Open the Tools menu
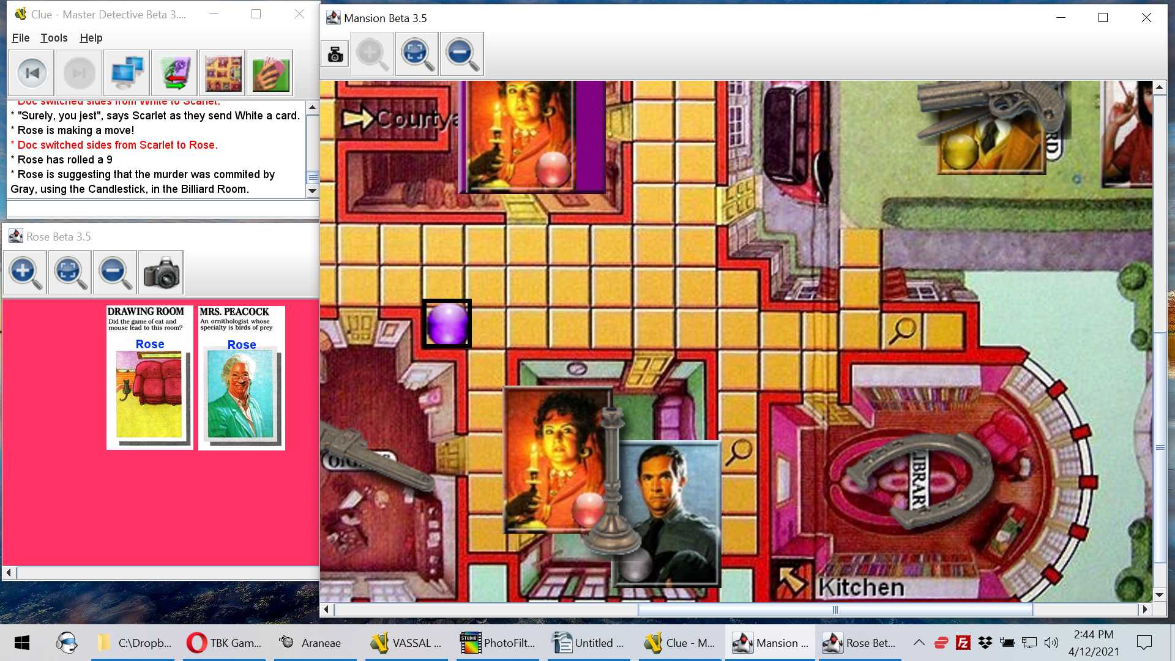This screenshot has height=661, width=1175. point(54,38)
